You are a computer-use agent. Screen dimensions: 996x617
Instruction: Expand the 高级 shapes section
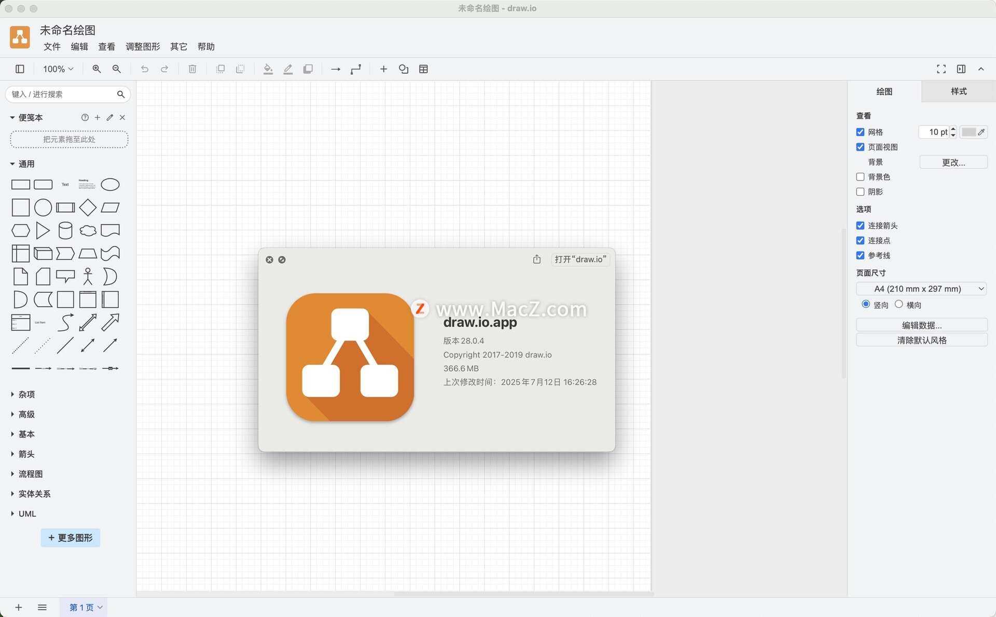(23, 414)
